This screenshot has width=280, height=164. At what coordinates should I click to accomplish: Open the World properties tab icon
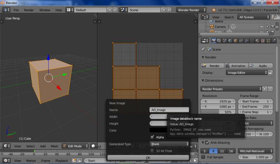(229, 41)
